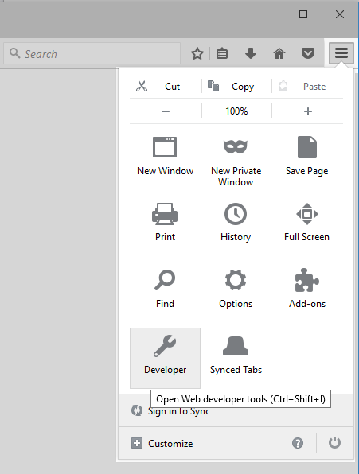359x474 pixels.
Task: Click the bookmark star icon
Action: [x=197, y=53]
